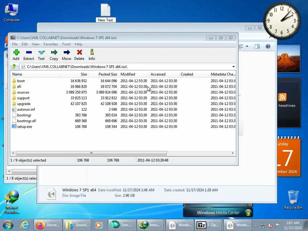The height and width of the screenshot is (231, 308).
Task: Open the Tools menu
Action: coord(66,44)
